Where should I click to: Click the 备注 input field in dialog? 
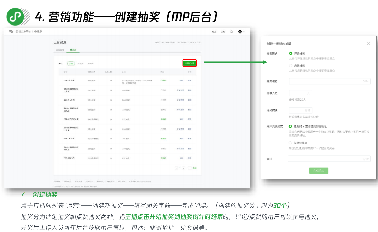coord(329,159)
